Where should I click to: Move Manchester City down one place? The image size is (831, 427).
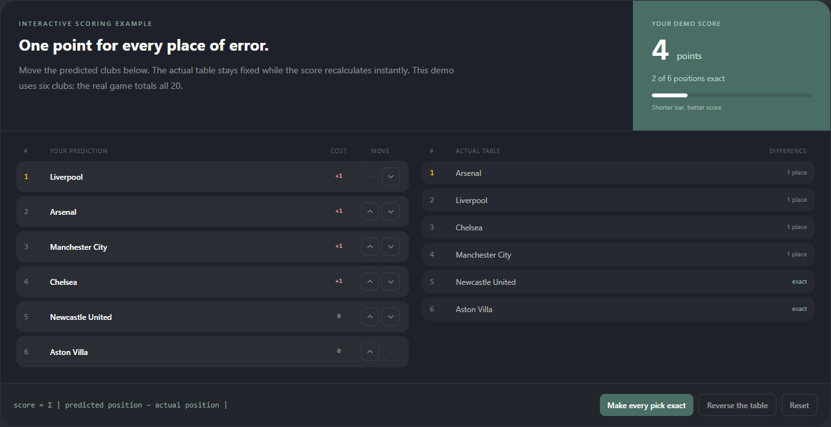pos(390,247)
